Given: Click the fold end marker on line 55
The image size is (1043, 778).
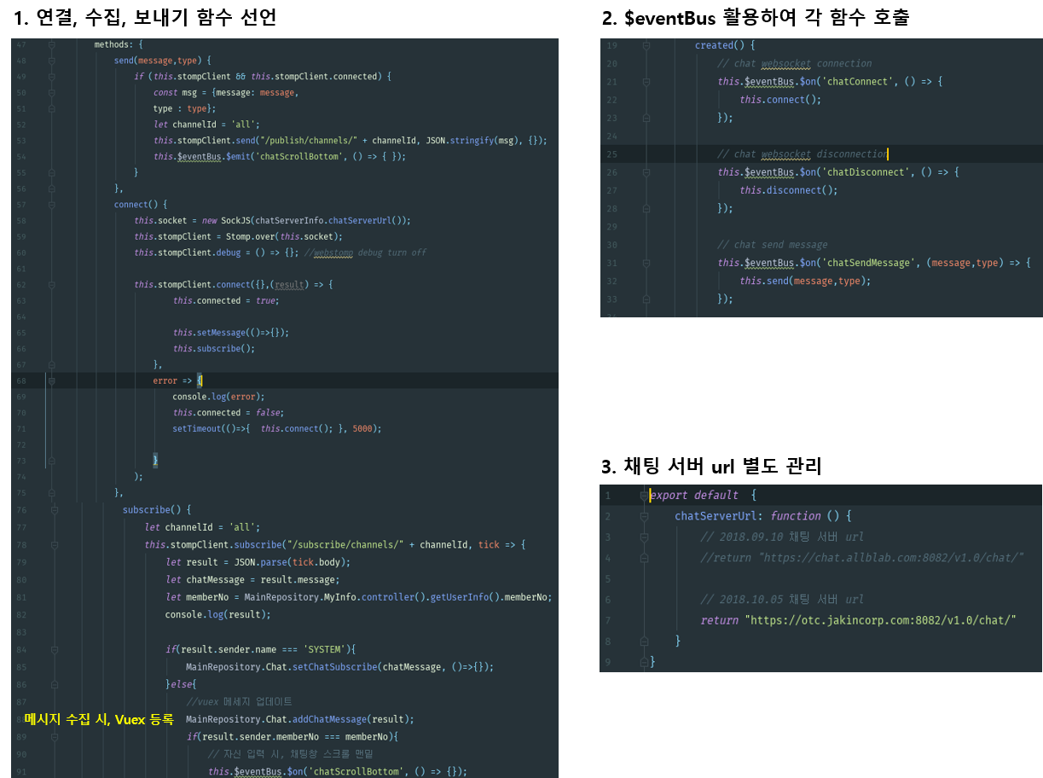Looking at the screenshot, I should point(52,172).
